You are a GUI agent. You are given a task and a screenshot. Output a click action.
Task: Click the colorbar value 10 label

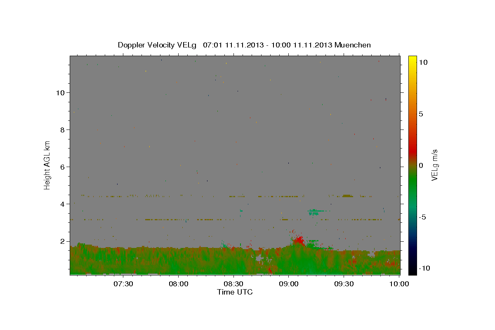coord(423,62)
